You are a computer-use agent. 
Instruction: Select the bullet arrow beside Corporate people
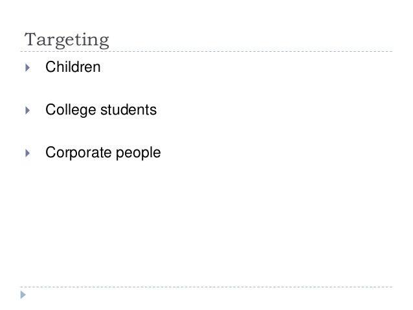27,154
